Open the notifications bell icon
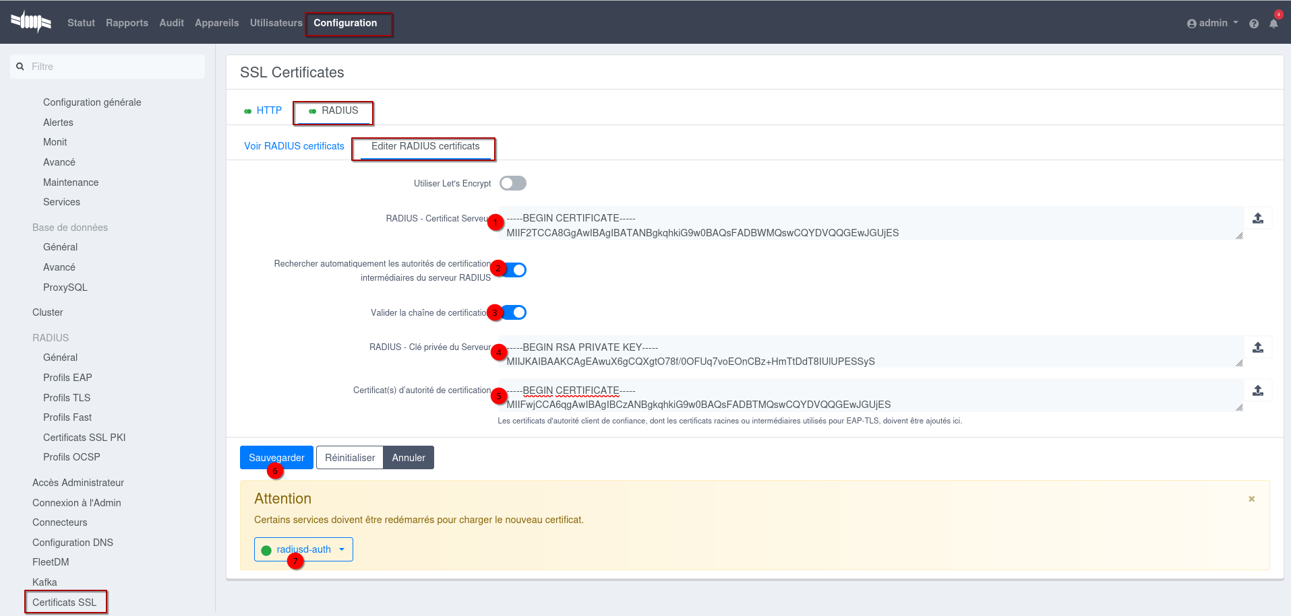The height and width of the screenshot is (616, 1291). point(1273,24)
